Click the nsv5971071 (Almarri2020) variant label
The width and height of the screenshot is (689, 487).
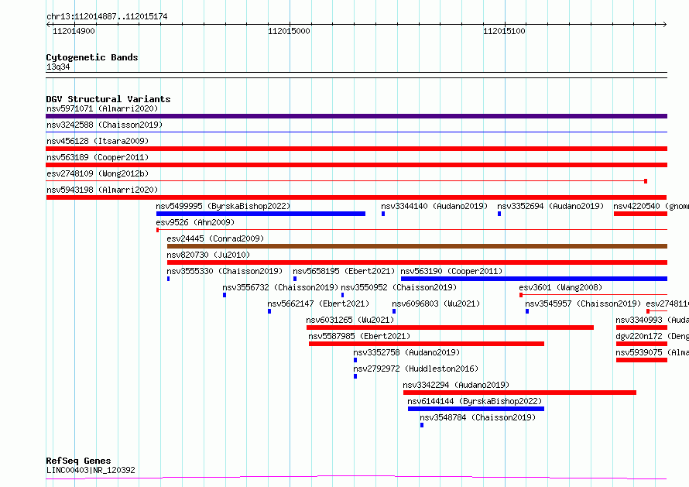coord(102,108)
